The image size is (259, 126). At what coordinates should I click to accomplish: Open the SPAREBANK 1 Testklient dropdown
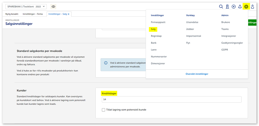coord(26,7)
